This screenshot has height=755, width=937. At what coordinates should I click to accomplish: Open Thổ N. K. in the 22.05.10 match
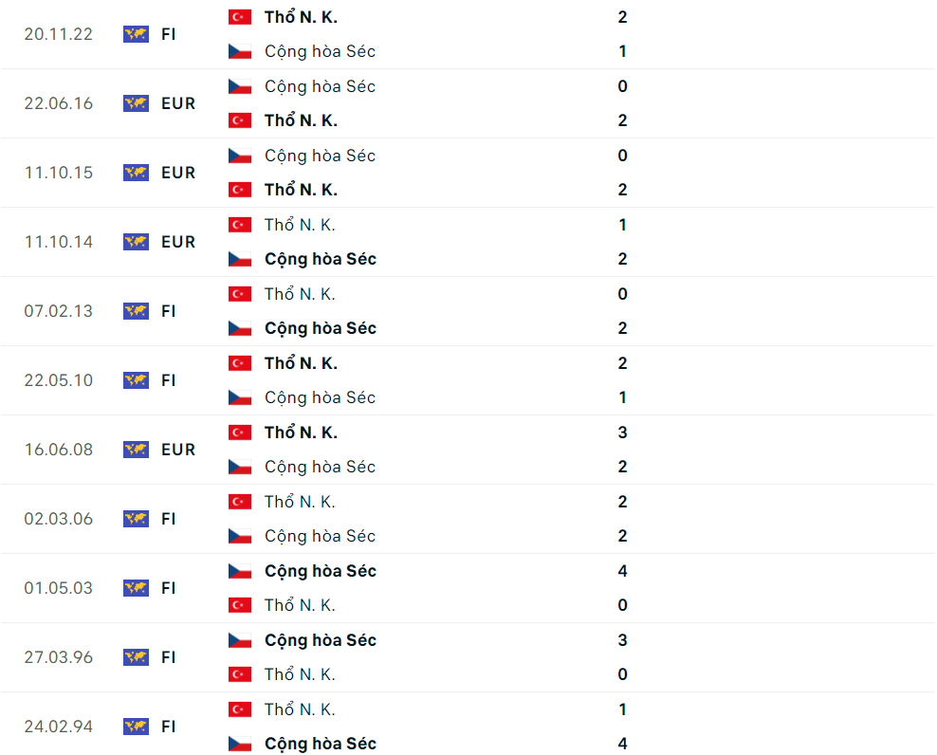pos(301,363)
